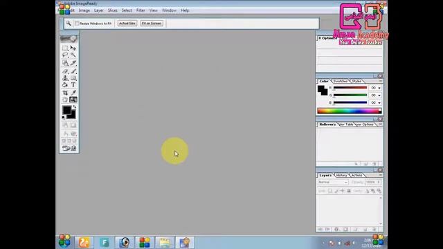Screen dimensions: 443x249
Task: Select the Rectangle shape tool
Action: pyautogui.click(x=73, y=78)
